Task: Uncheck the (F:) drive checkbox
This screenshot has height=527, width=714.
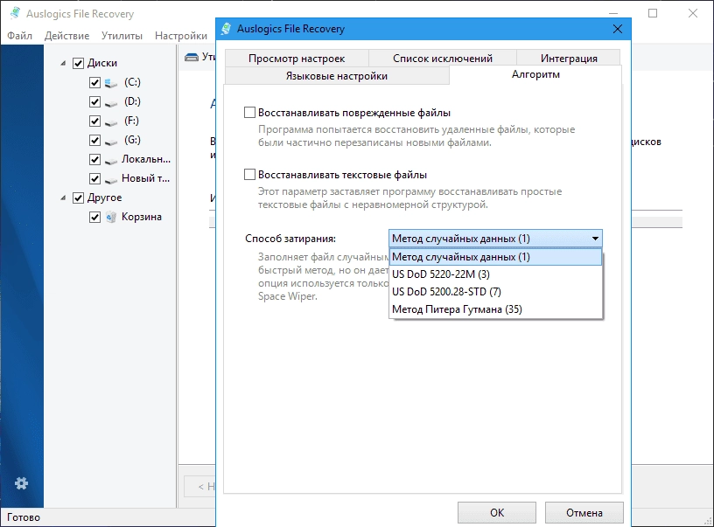Action: click(94, 121)
